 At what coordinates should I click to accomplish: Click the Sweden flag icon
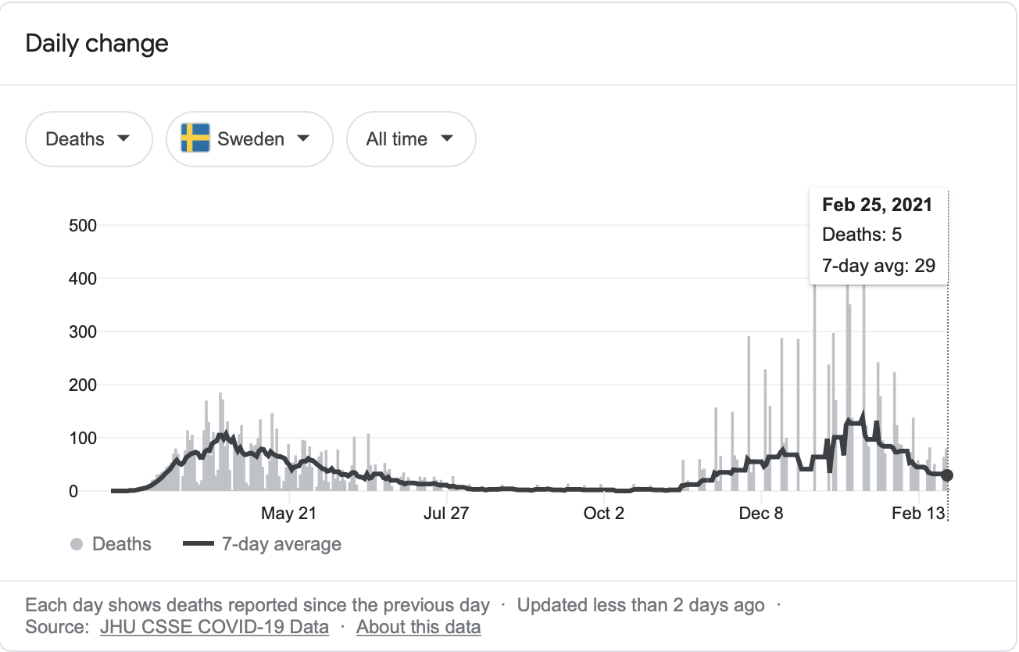pos(195,138)
